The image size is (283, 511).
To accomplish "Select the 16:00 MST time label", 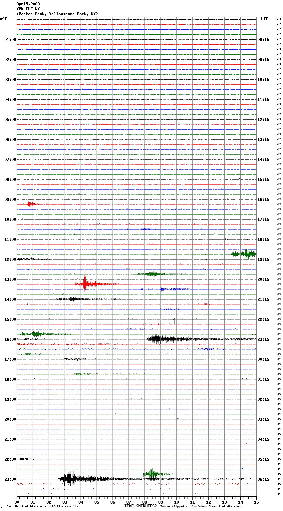I will click(10, 339).
